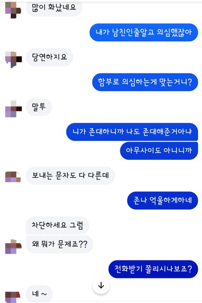Open avatar beside '많이 화났네요' message

tap(13, 10)
